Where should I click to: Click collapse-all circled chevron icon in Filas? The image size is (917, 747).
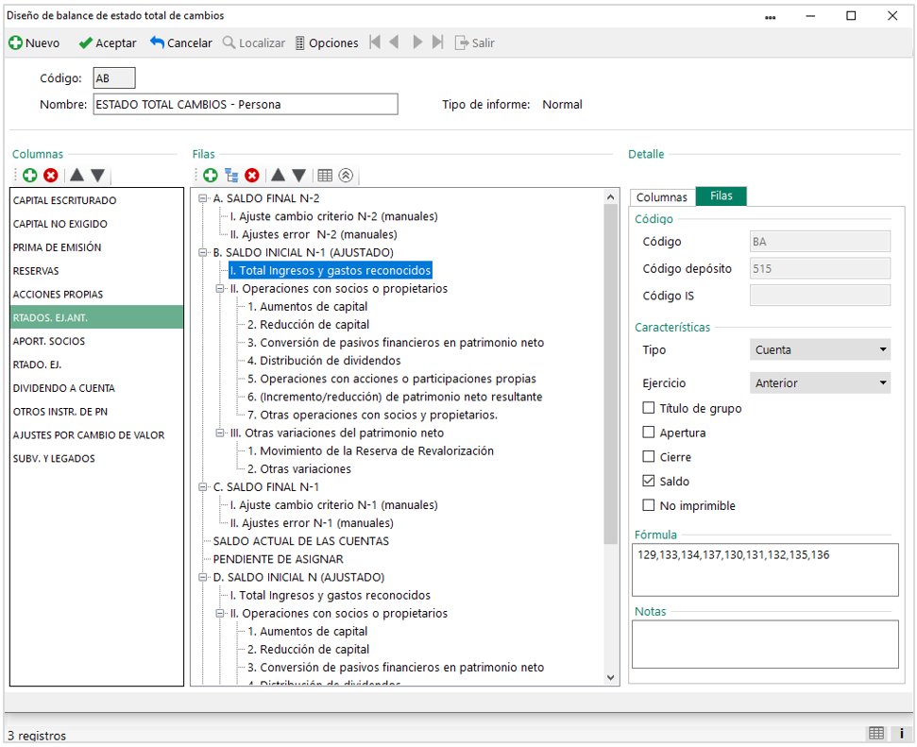point(346,175)
